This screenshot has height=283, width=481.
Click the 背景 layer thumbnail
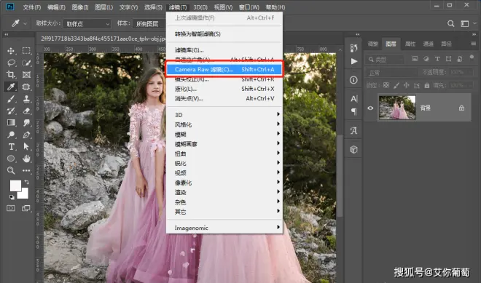click(397, 108)
